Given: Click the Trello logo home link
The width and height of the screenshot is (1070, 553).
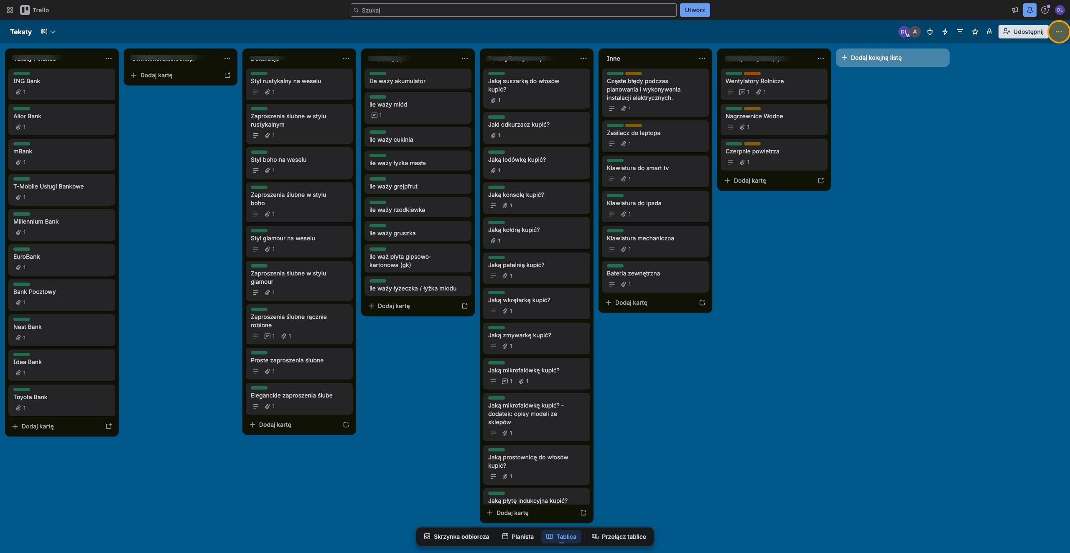Looking at the screenshot, I should point(35,10).
